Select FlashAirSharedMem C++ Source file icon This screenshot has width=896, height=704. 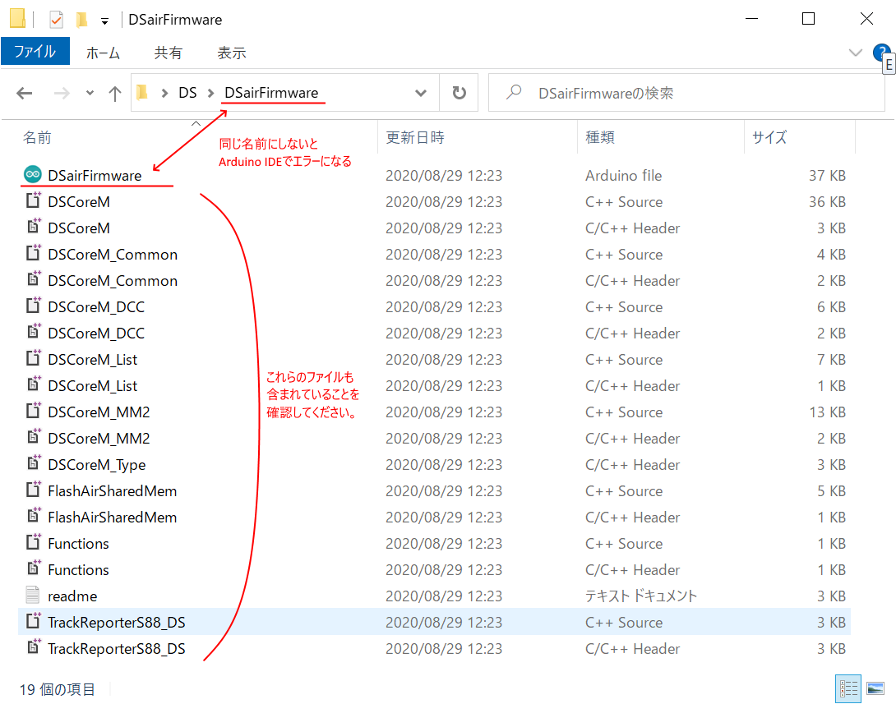33,490
